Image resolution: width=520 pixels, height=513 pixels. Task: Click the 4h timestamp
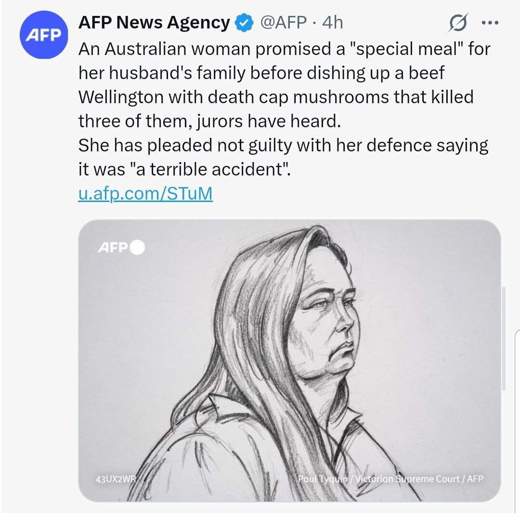point(333,23)
